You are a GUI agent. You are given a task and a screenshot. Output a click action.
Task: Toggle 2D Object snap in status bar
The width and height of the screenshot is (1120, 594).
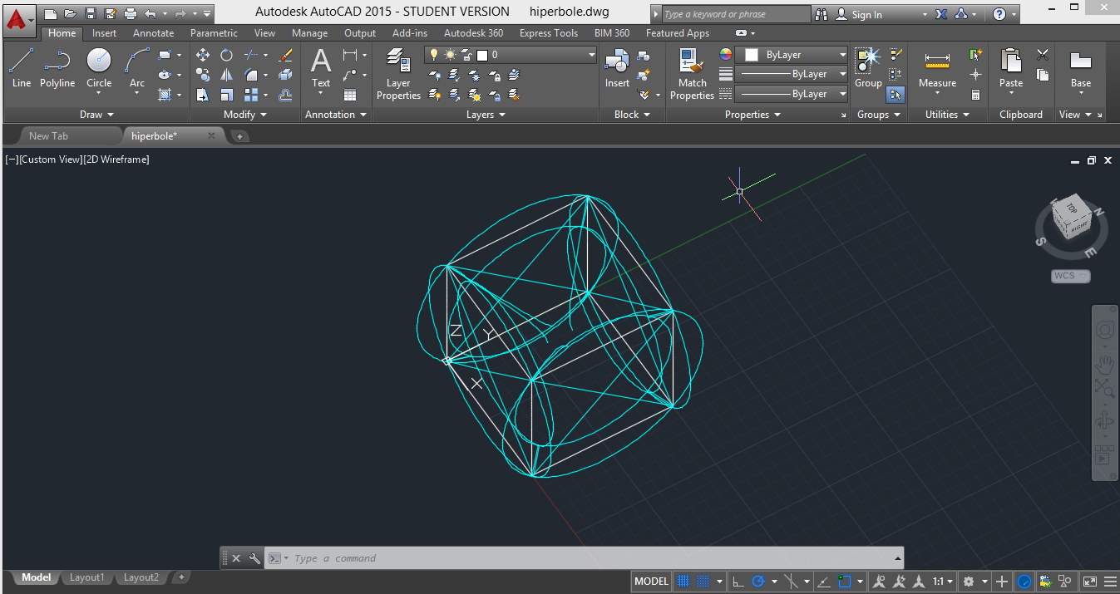845,582
